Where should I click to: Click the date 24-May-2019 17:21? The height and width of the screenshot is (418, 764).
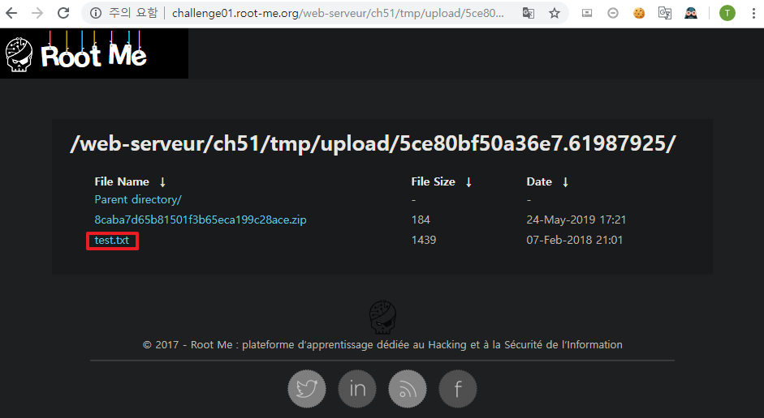tap(576, 220)
